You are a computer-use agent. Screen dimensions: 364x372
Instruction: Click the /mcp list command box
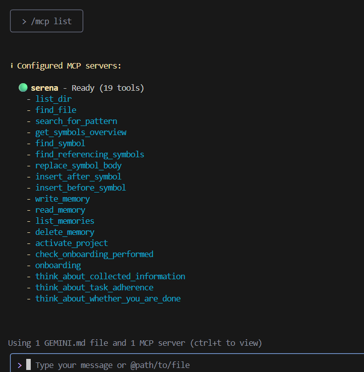click(46, 21)
